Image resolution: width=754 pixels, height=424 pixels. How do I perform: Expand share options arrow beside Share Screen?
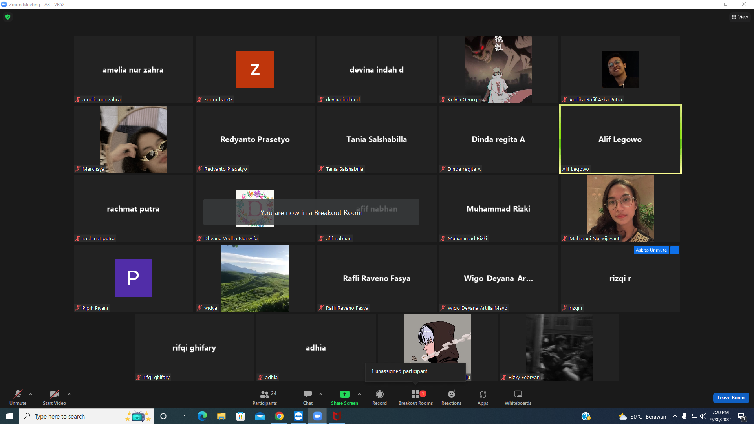tap(359, 394)
